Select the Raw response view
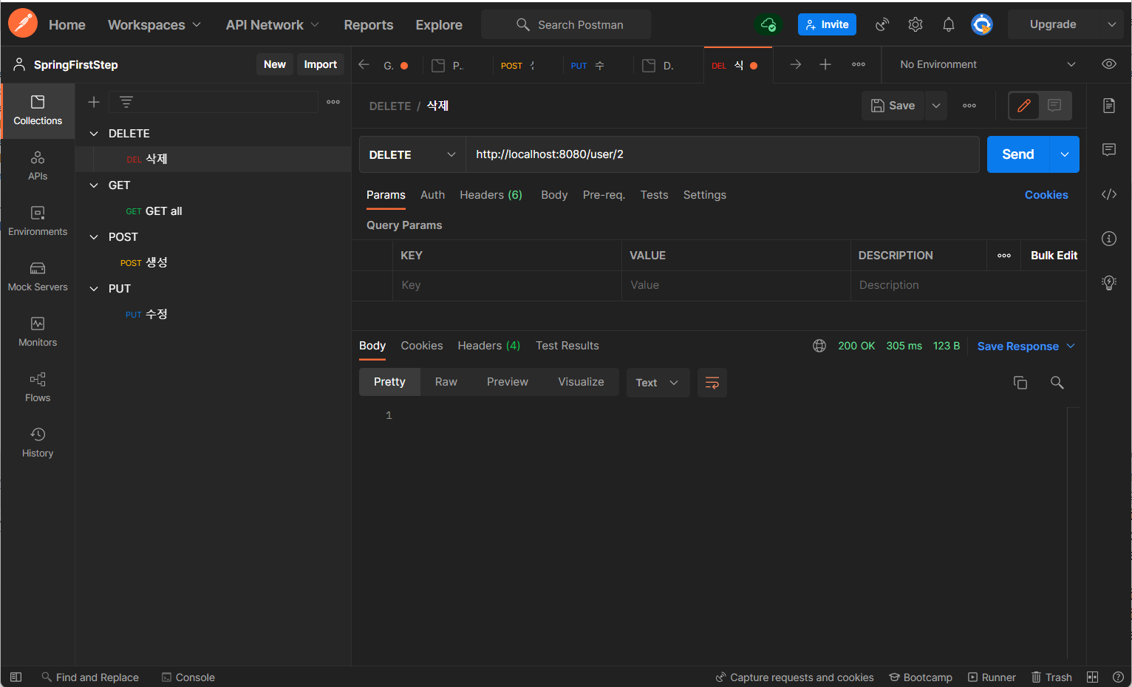 pyautogui.click(x=446, y=382)
